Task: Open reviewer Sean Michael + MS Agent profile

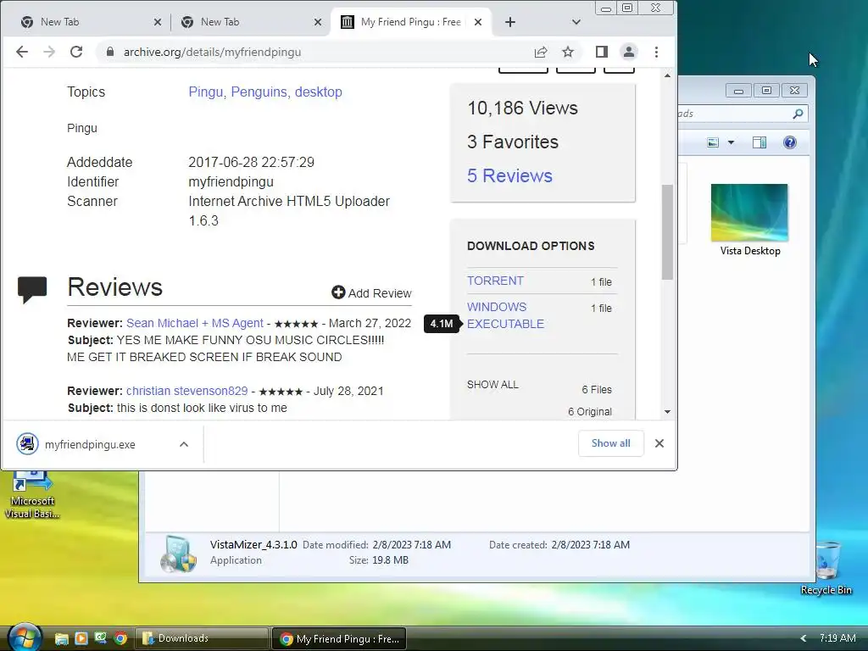Action: pos(195,323)
